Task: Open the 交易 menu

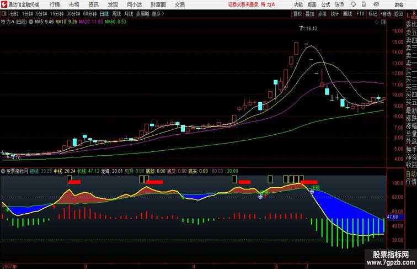Action: tap(179, 4)
